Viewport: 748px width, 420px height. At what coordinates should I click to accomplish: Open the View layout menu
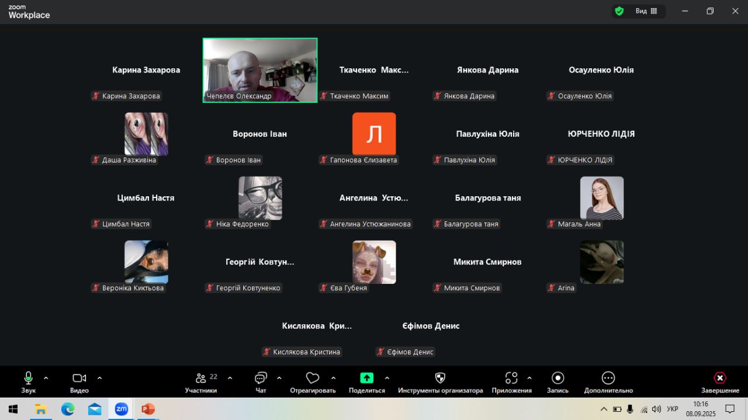coord(646,11)
